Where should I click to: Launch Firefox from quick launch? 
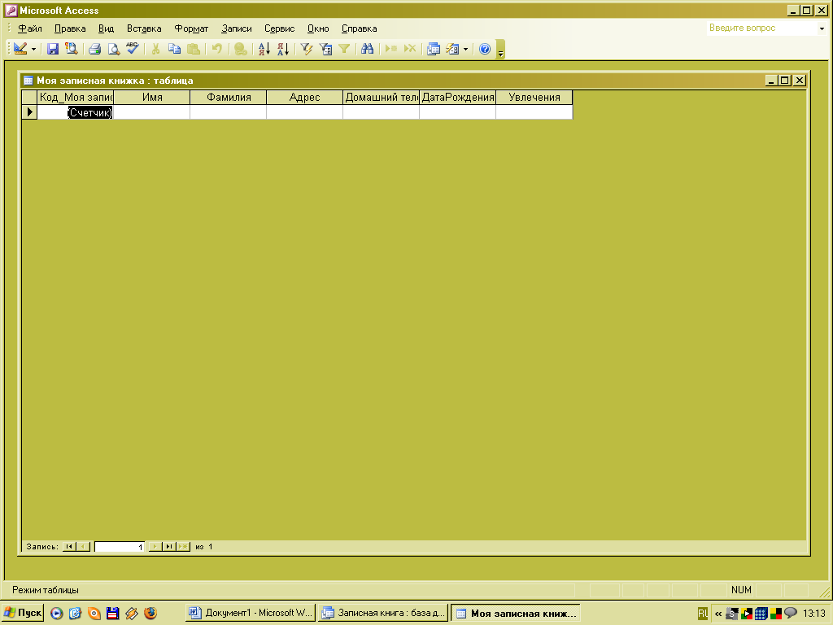click(x=150, y=613)
